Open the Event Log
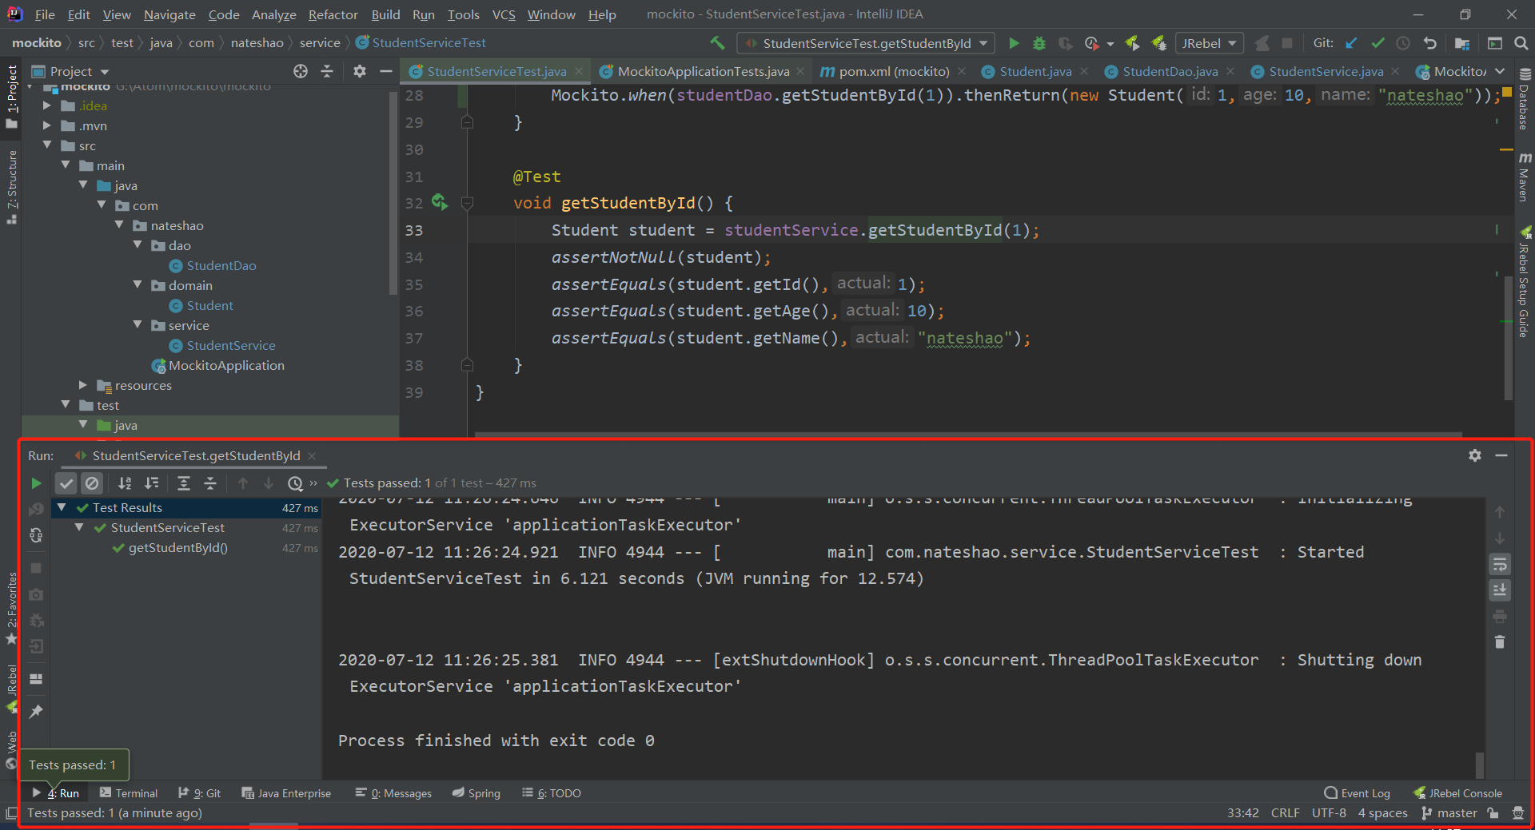This screenshot has height=830, width=1535. pos(1358,793)
